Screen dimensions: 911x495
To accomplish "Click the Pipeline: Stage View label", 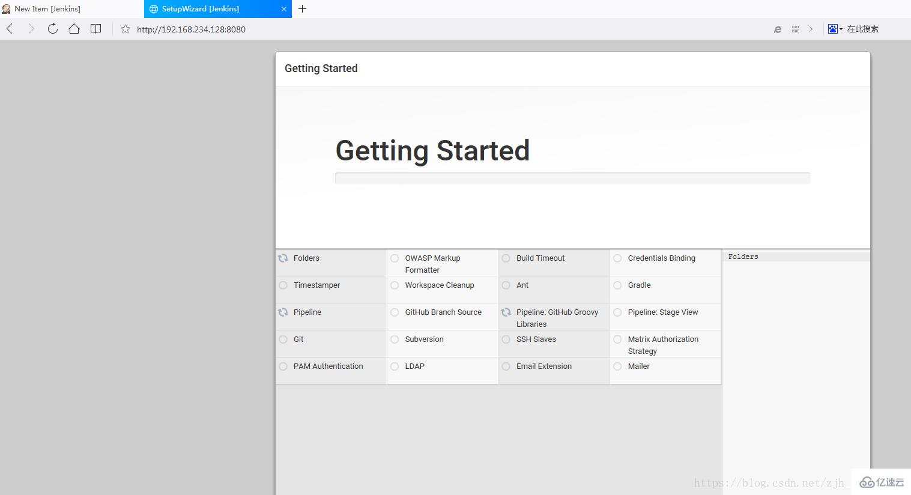I will (663, 312).
